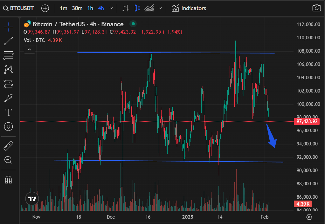This screenshot has height=224, width=325.
Task: Click the 97,423.92 current price label
Action: tap(307, 121)
